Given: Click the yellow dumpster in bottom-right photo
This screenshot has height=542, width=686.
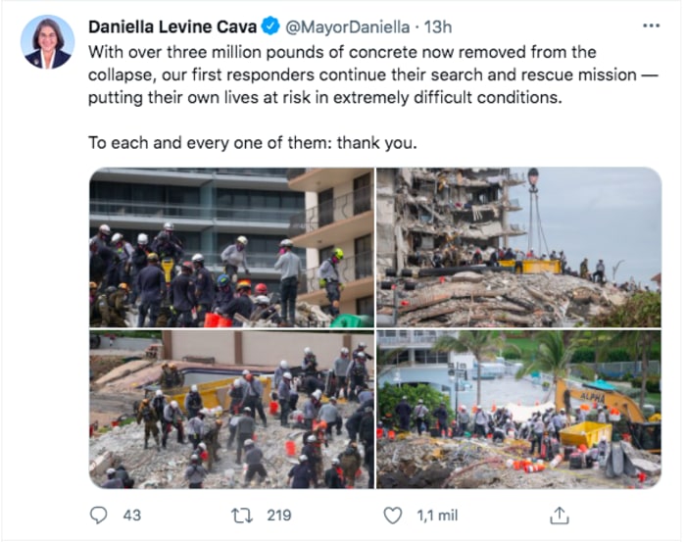Looking at the screenshot, I should click(584, 433).
